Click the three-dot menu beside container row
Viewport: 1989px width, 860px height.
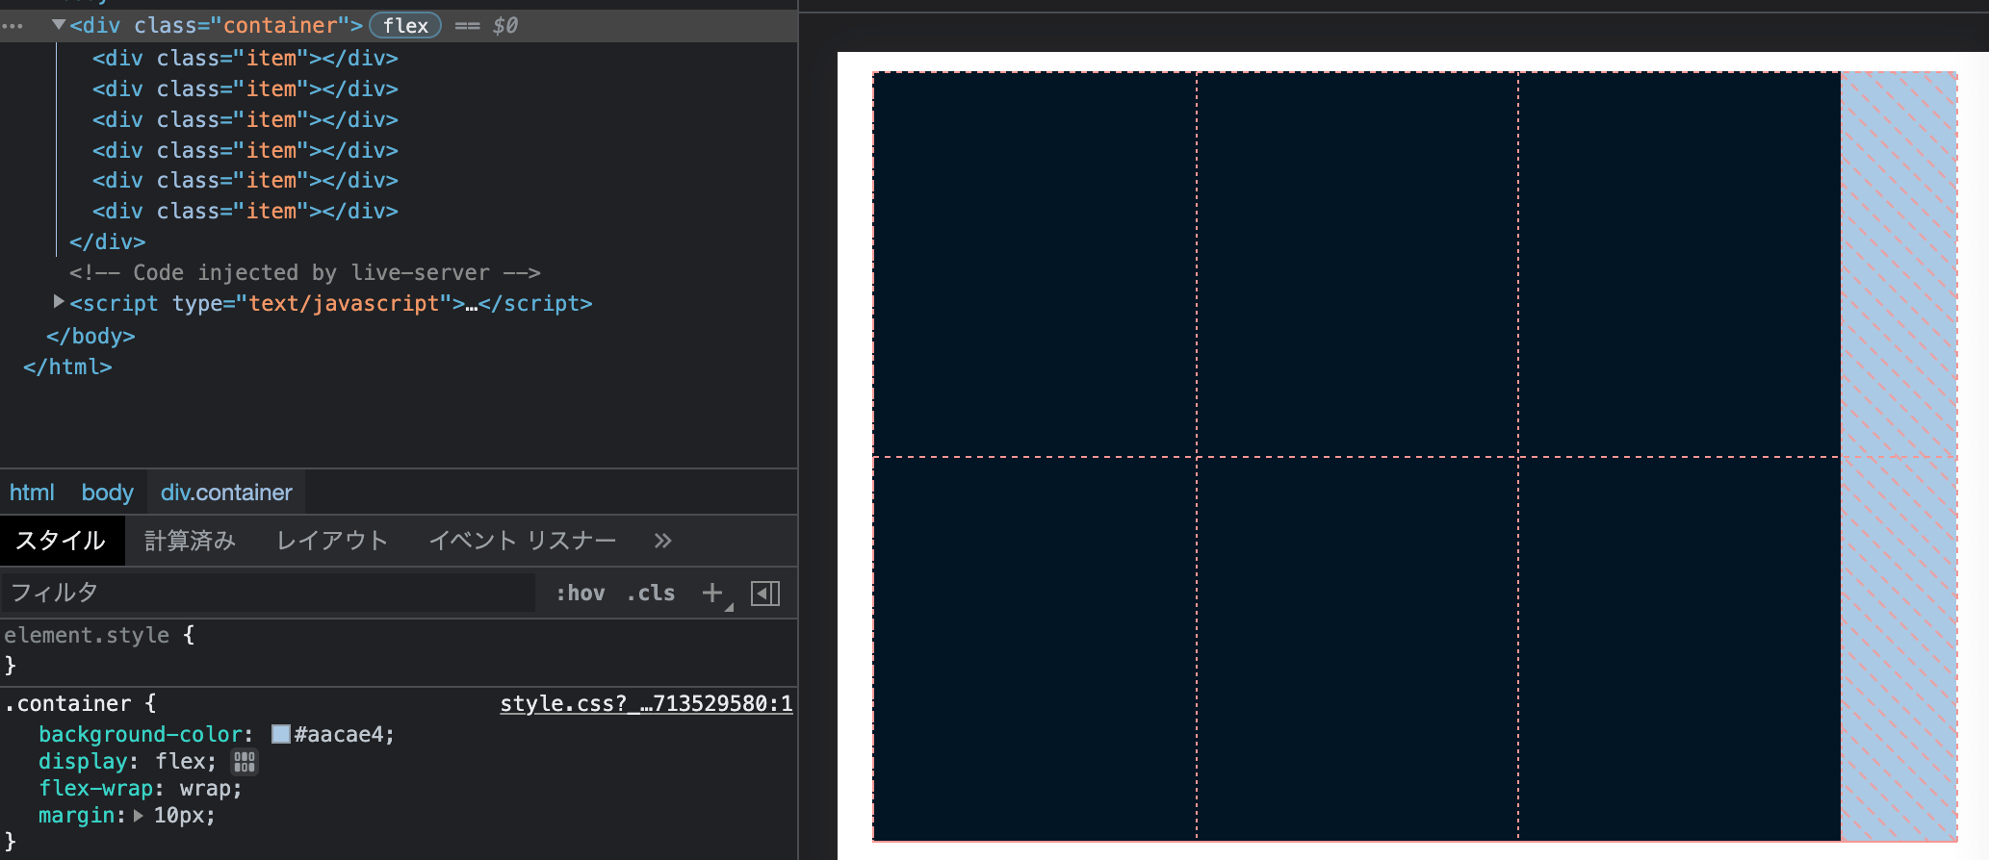pos(13,26)
